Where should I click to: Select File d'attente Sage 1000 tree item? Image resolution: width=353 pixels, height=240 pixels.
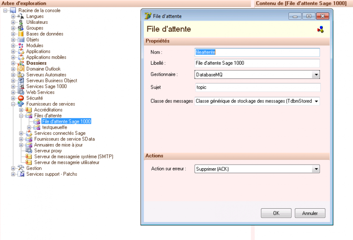(x=67, y=122)
